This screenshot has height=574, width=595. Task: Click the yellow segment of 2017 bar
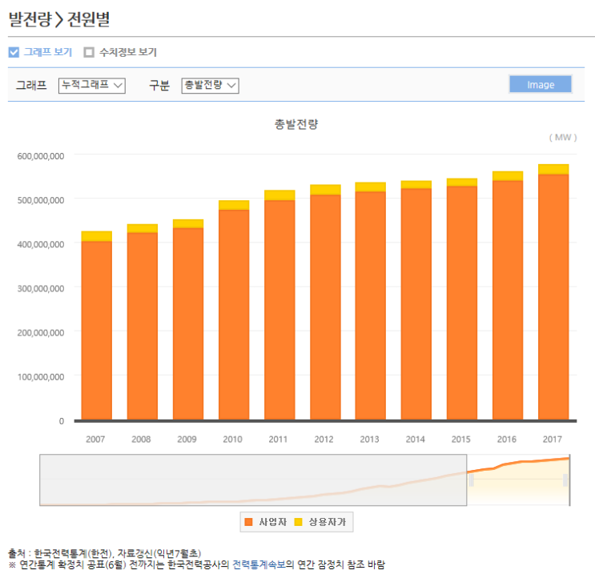(x=553, y=169)
